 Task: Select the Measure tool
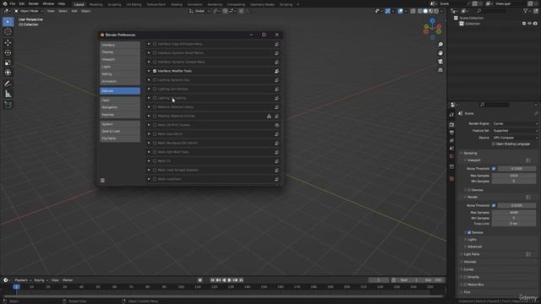[x=8, y=94]
